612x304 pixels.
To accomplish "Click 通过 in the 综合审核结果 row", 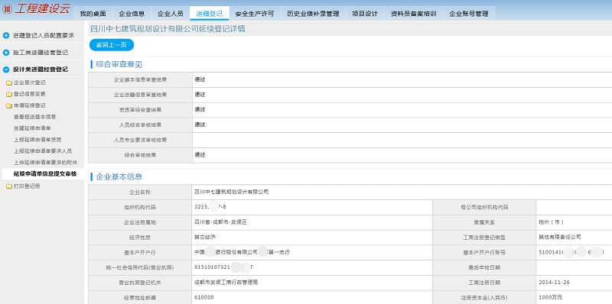I will (x=200, y=155).
